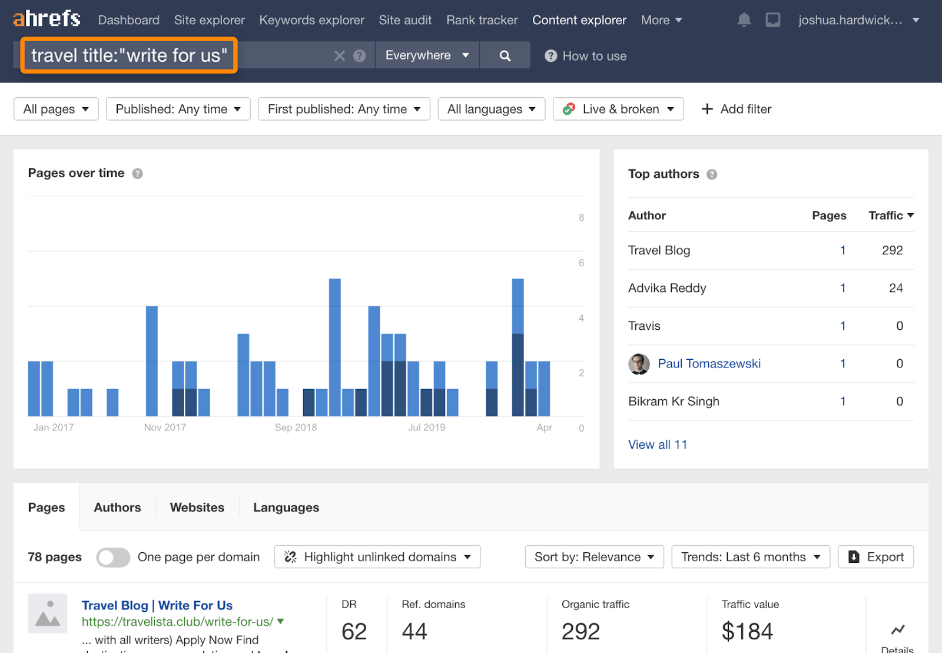This screenshot has width=942, height=653.
Task: Open the View all 11 authors link
Action: click(x=657, y=445)
